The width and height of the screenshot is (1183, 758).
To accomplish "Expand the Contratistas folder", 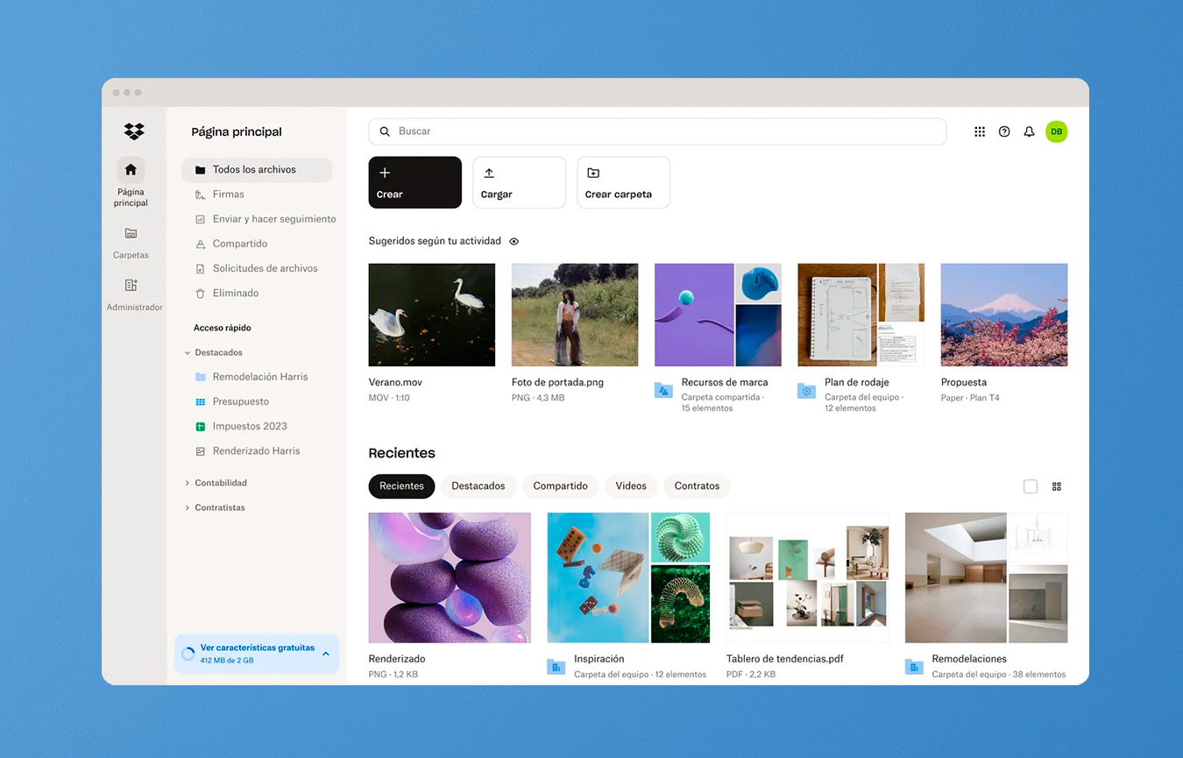I will point(188,508).
